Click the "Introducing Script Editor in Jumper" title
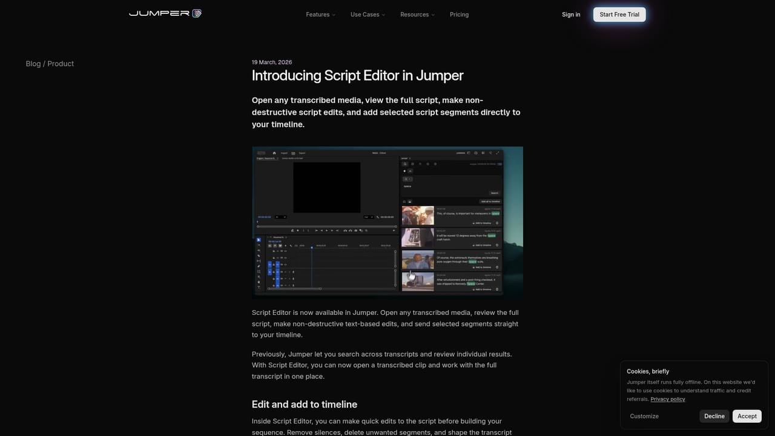Screen dimensions: 775x436 (x=358, y=76)
